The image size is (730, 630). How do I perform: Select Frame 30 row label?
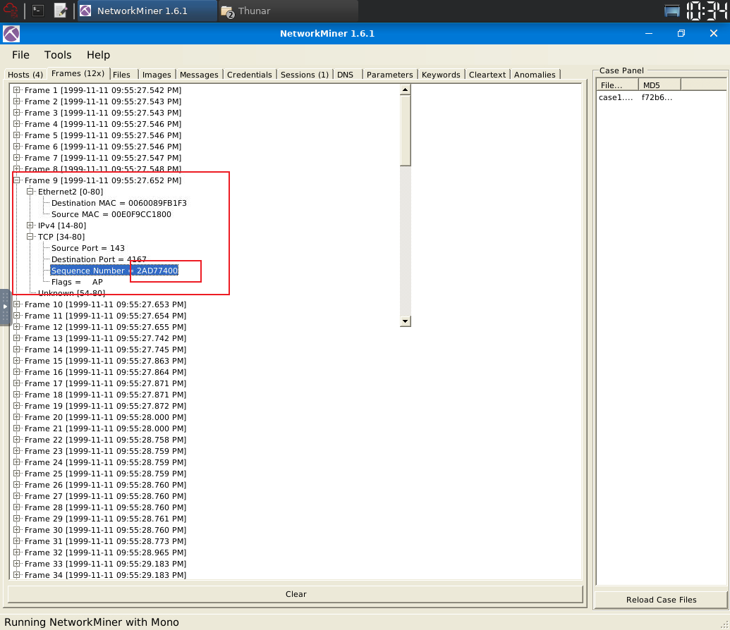pyautogui.click(x=105, y=530)
